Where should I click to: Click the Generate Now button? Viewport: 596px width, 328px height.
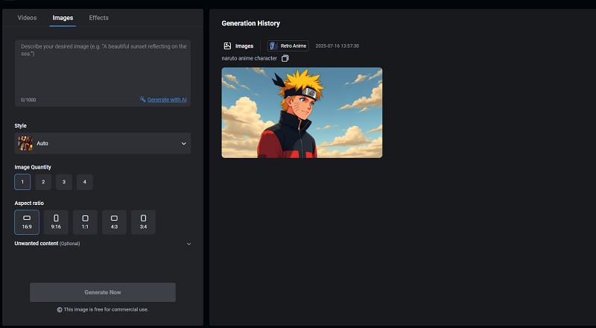(x=103, y=292)
